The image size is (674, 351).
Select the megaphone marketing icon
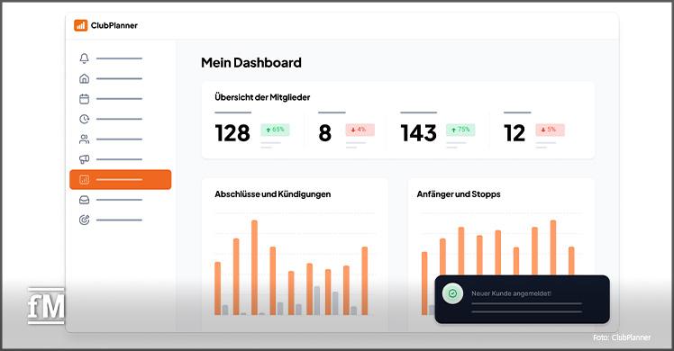click(85, 159)
